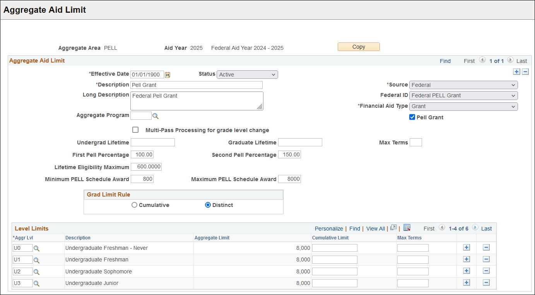Open the lookup for Aggr Lvl U0
The height and width of the screenshot is (295, 535).
(36, 248)
